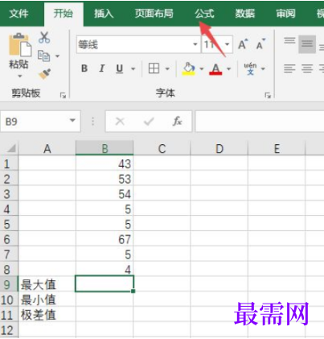Image resolution: width=324 pixels, height=339 pixels.
Task: Switch to the 开始 tab
Action: (64, 14)
